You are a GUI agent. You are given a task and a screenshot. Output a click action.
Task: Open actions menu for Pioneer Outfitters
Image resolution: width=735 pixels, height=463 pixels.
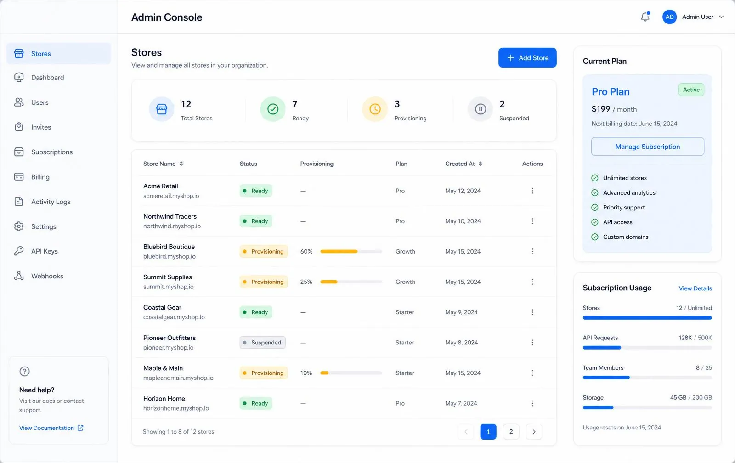click(x=532, y=343)
